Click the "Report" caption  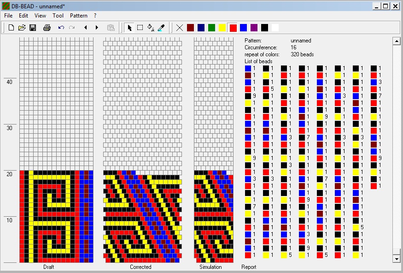249,267
